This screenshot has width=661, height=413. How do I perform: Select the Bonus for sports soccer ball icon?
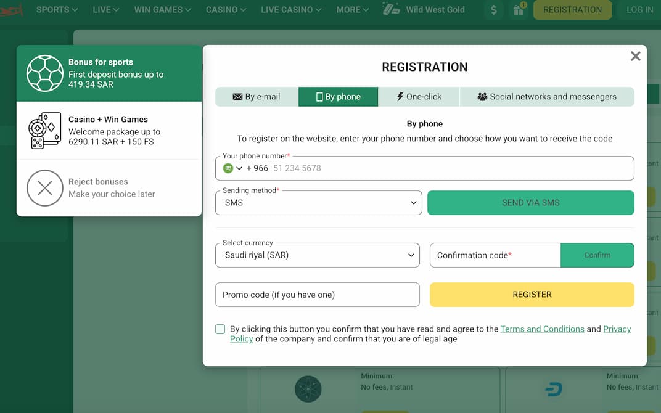pyautogui.click(x=44, y=73)
